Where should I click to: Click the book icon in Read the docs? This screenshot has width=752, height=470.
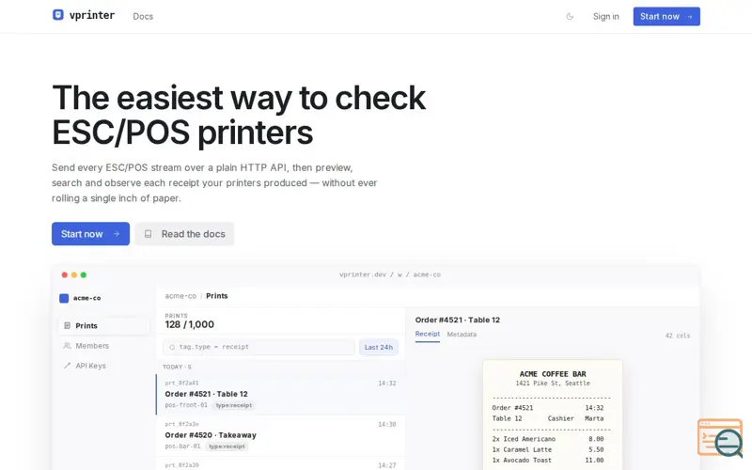(149, 234)
